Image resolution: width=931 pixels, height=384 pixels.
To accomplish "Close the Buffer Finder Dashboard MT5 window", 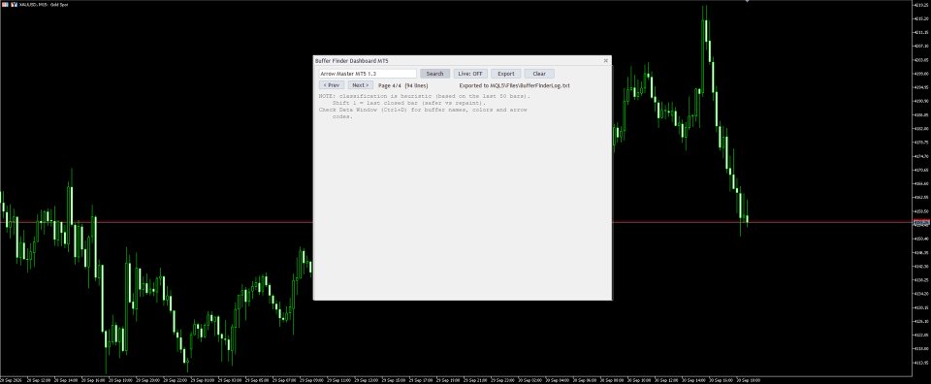I will coord(605,60).
